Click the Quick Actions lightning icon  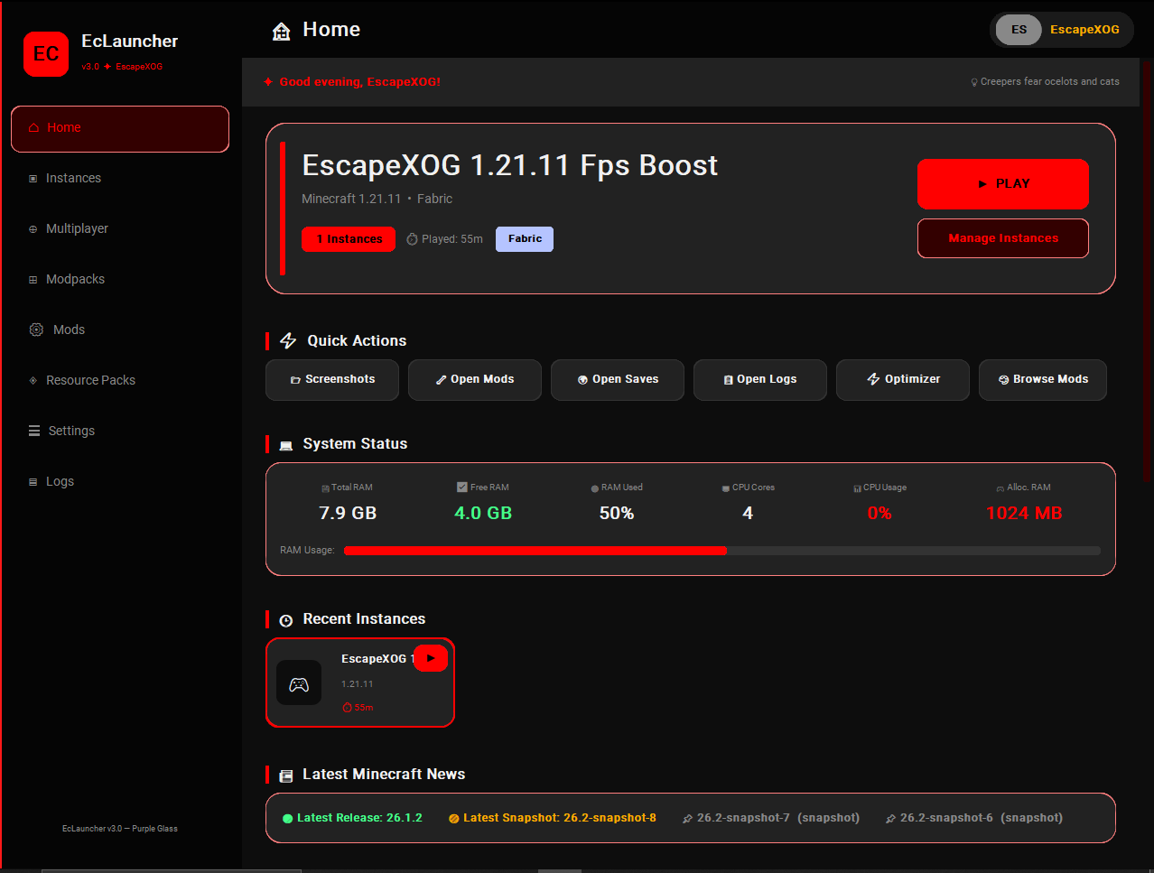pos(288,340)
